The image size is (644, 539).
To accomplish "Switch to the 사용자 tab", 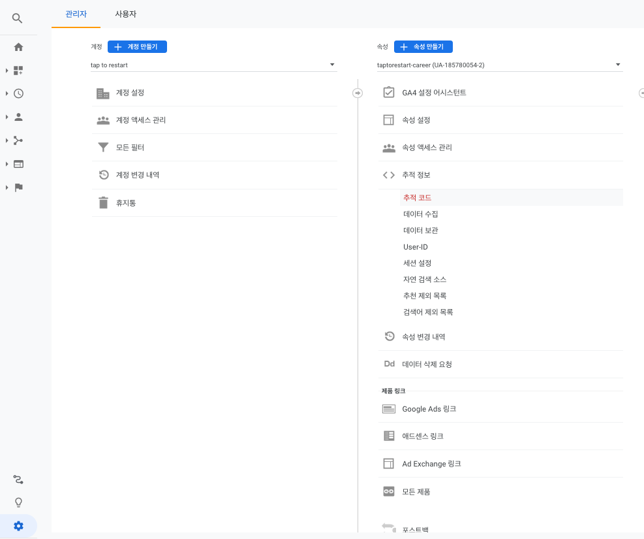I will click(126, 14).
